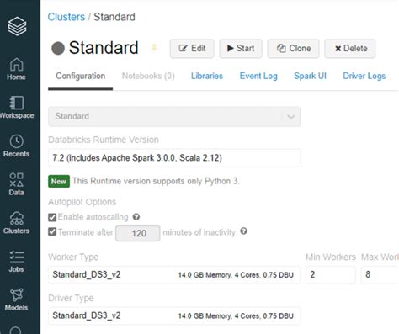This screenshot has height=334, width=399.
Task: Open Home from the sidebar
Action: click(x=16, y=69)
